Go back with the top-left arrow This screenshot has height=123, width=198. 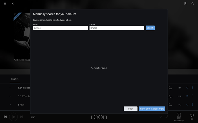13,4
